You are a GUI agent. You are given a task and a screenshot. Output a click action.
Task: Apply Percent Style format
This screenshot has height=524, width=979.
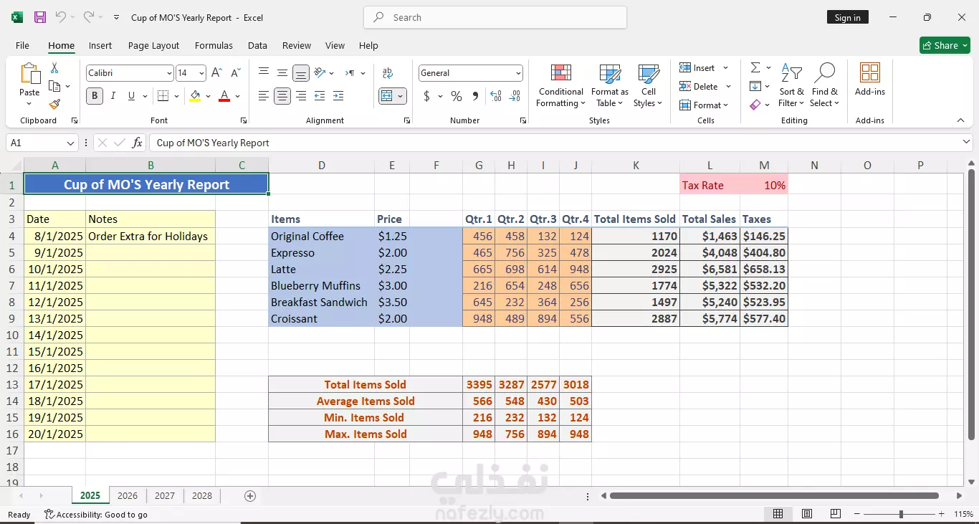pos(456,96)
